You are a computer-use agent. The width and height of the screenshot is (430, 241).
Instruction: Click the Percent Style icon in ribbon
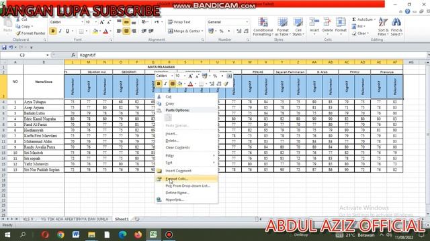[221, 31]
